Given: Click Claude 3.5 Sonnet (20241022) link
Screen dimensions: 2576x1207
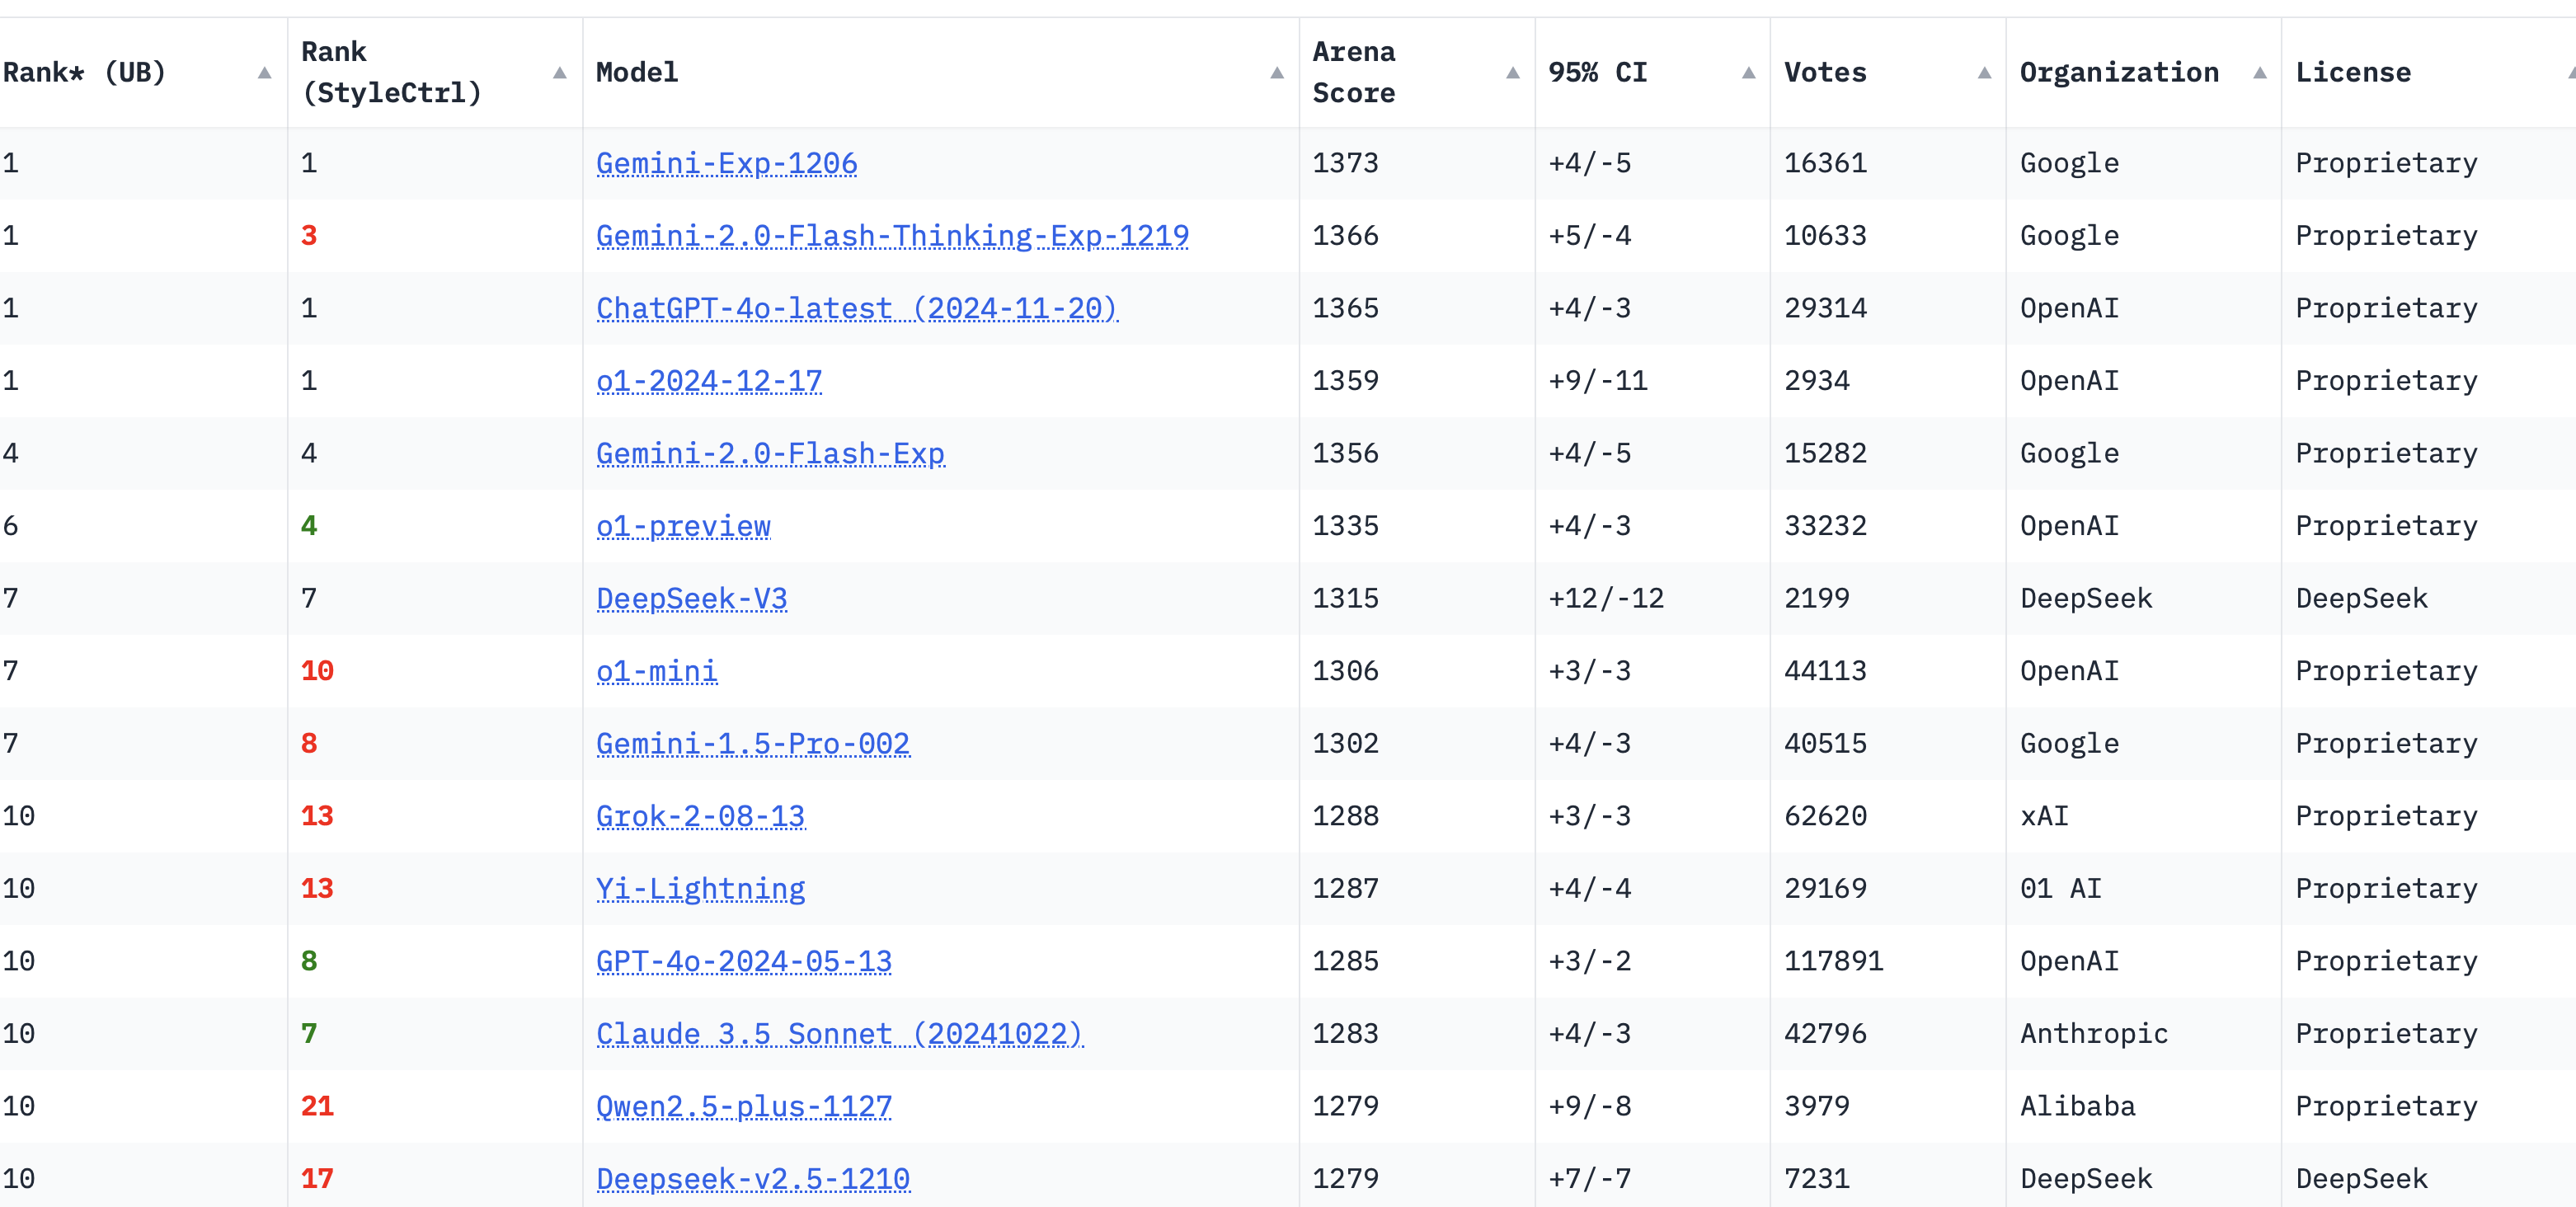Looking at the screenshot, I should [x=839, y=1034].
